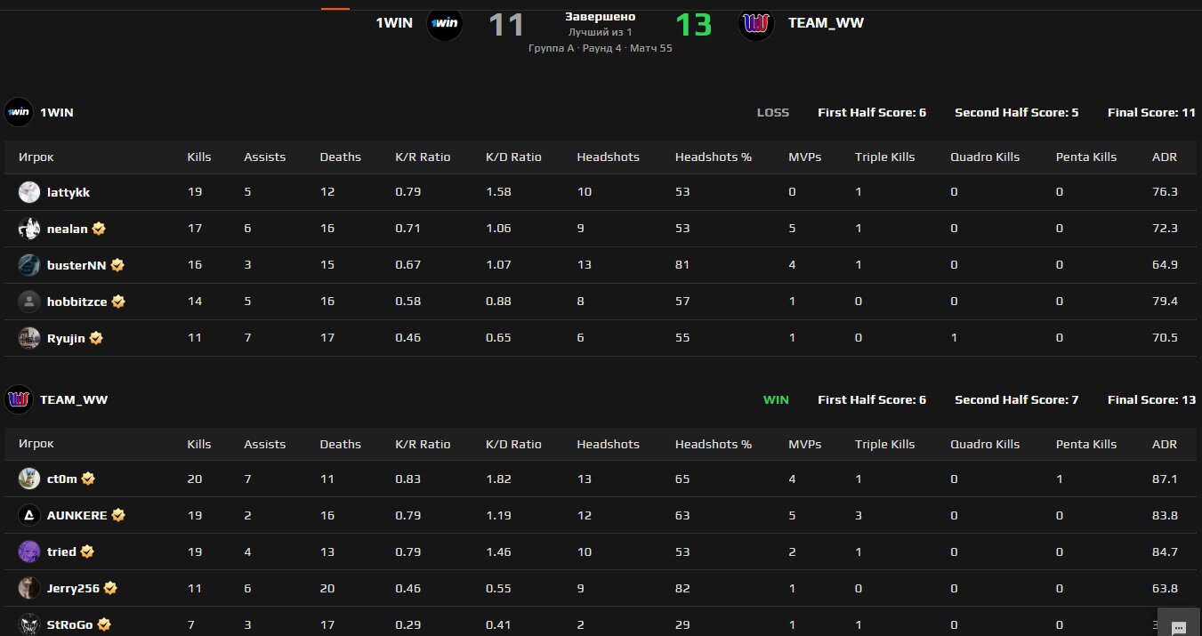The image size is (1202, 636).
Task: Open hobbitzce's player profile
Action: click(x=77, y=302)
